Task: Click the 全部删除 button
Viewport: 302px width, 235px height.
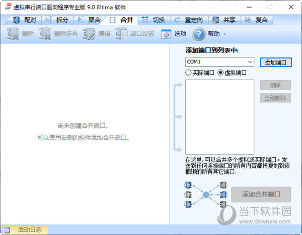Action: pyautogui.click(x=275, y=98)
